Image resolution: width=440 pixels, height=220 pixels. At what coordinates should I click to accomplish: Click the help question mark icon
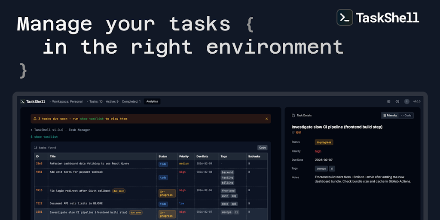(x=397, y=101)
